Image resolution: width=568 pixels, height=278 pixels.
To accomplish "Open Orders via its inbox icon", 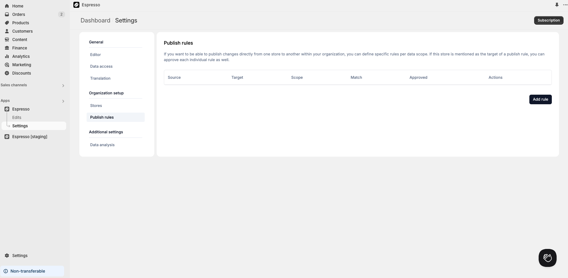I will pyautogui.click(x=7, y=14).
